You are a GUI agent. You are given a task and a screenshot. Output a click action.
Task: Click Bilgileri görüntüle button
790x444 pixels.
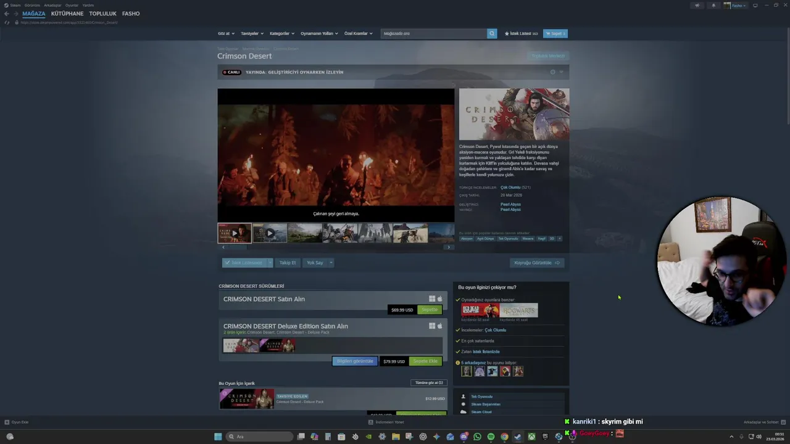click(355, 361)
